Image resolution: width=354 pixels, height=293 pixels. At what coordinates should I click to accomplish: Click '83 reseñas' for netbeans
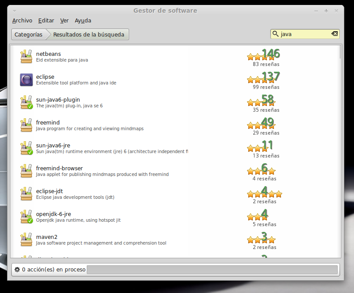(x=266, y=64)
